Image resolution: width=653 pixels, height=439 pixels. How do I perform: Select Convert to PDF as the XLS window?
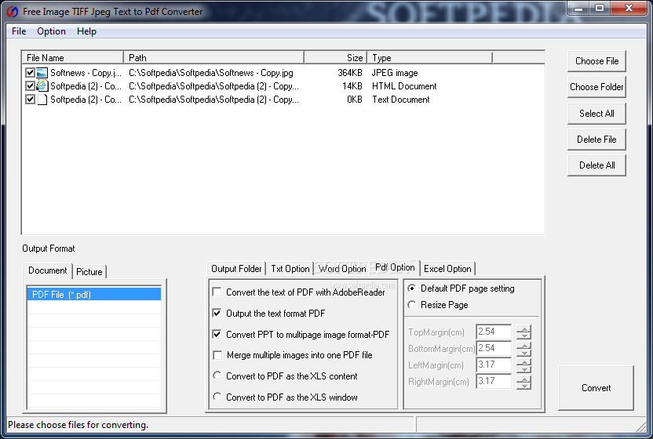217,397
